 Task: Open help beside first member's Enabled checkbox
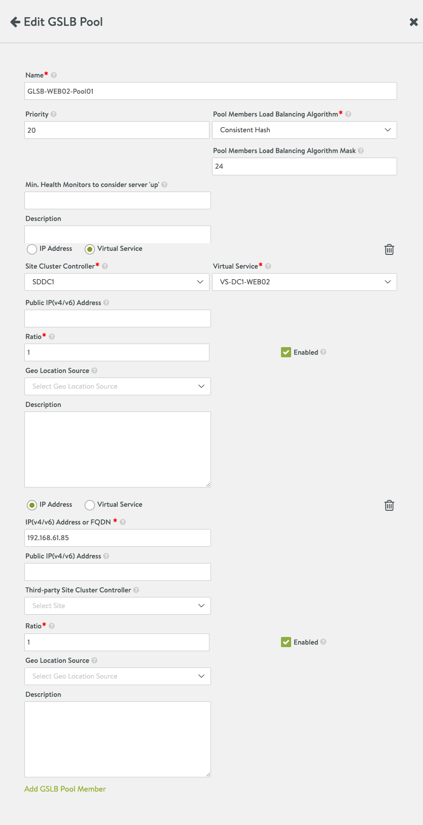(324, 352)
